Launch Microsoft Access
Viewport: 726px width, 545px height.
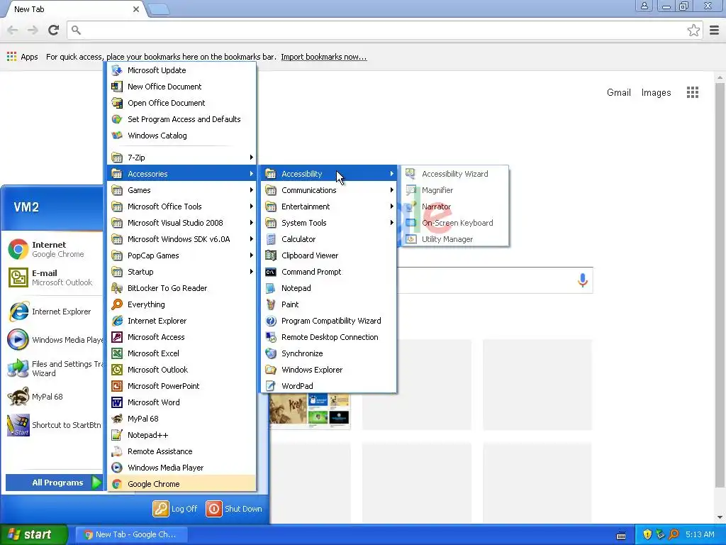(x=181, y=337)
